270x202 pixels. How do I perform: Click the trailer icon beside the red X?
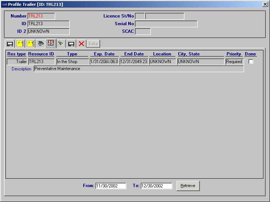[x=71, y=44]
